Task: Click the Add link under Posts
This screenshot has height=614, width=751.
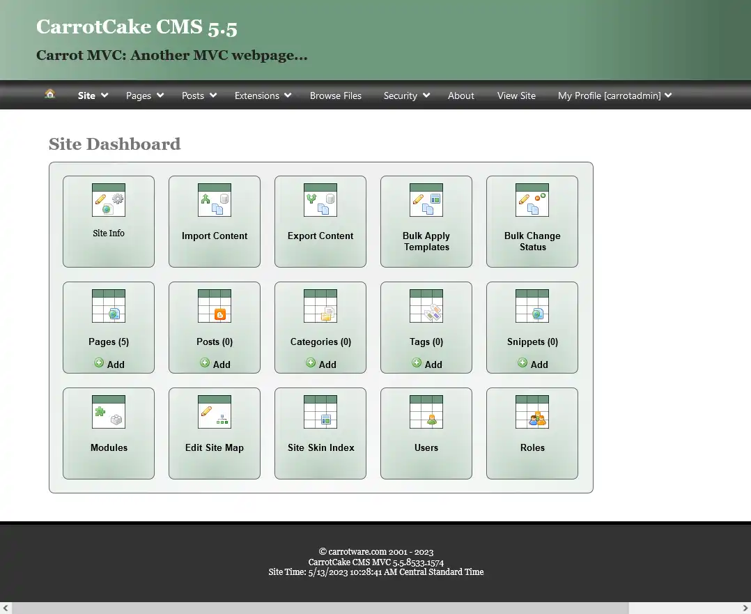Action: [222, 364]
